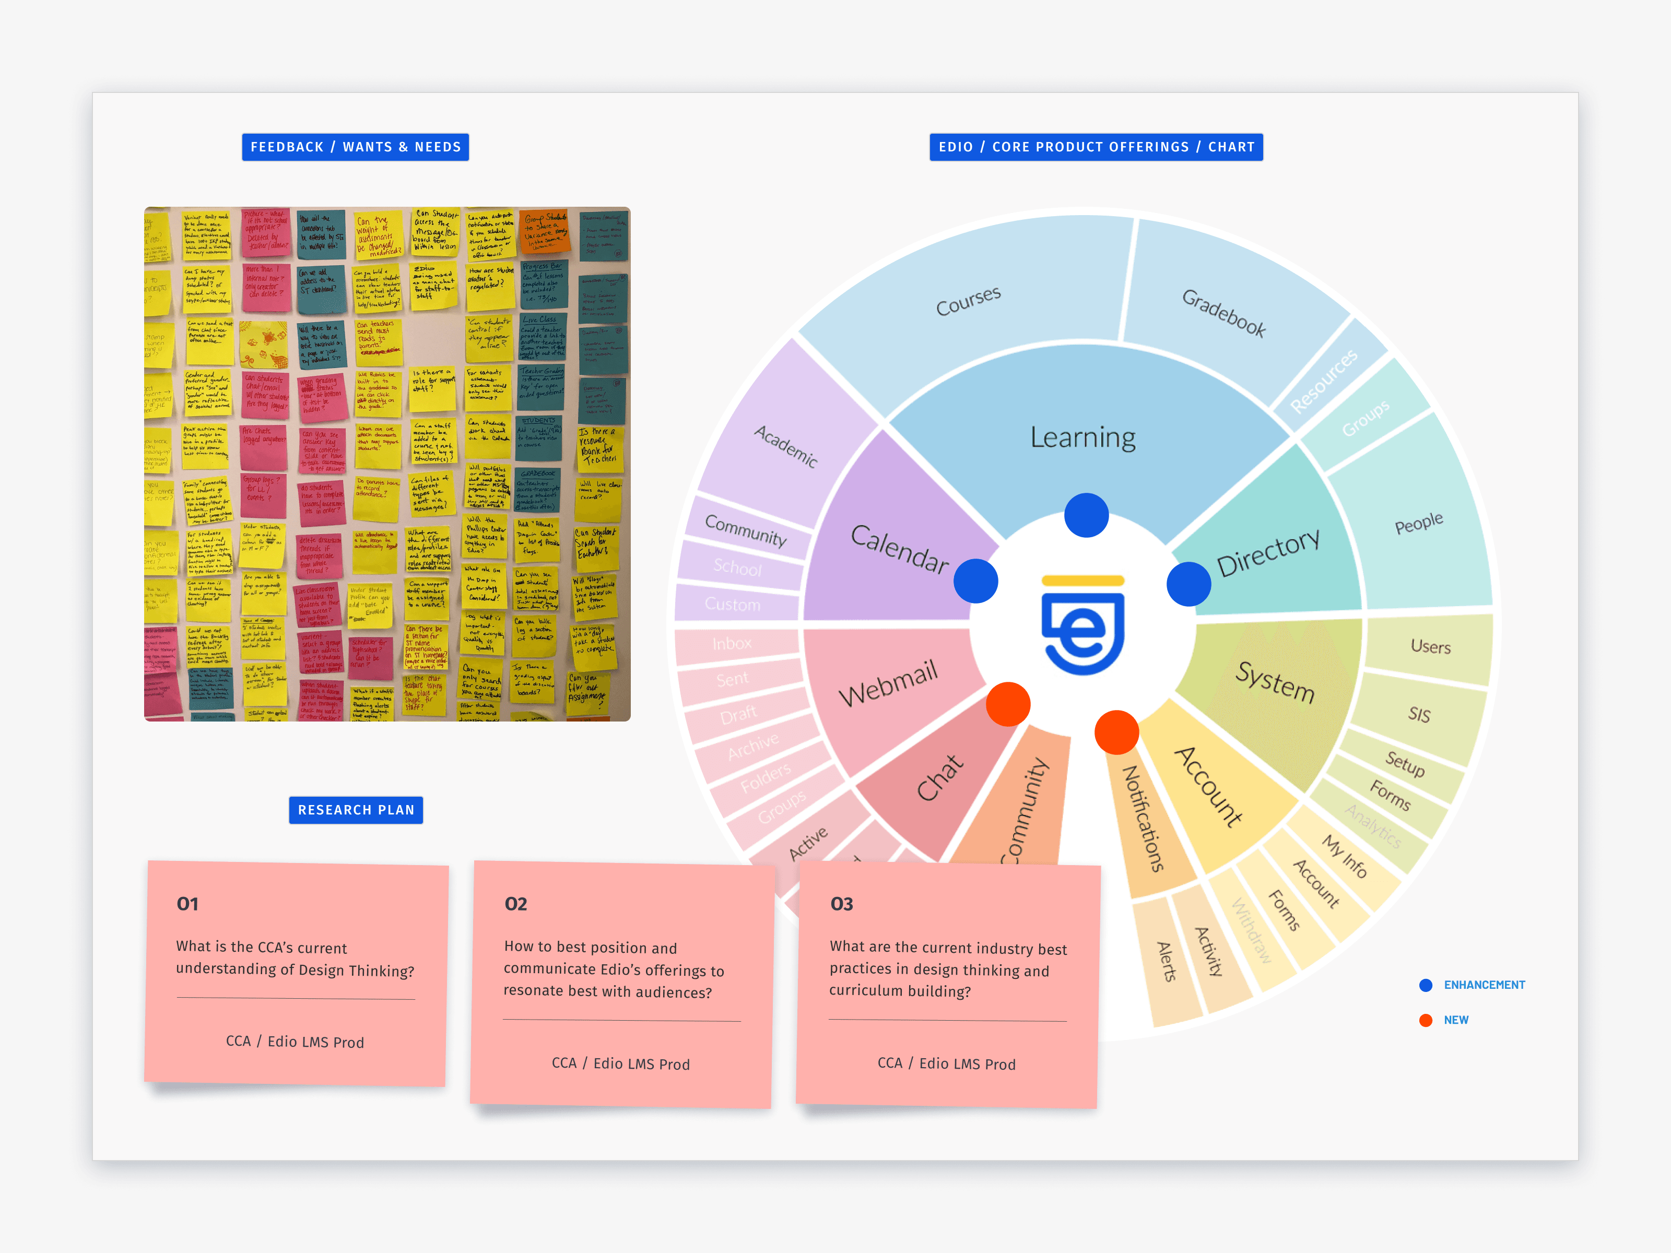The width and height of the screenshot is (1671, 1253).
Task: Click "CCA / Edio LMS Prod" on card 01
Action: (x=296, y=1042)
